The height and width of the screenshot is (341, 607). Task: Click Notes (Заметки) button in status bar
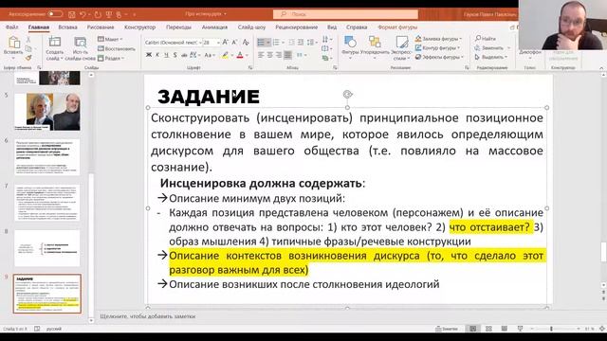447,329
